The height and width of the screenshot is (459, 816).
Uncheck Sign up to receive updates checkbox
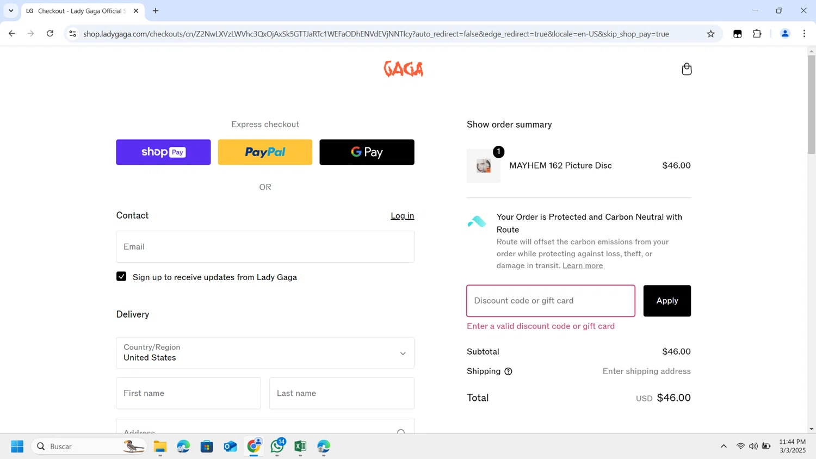pos(121,276)
